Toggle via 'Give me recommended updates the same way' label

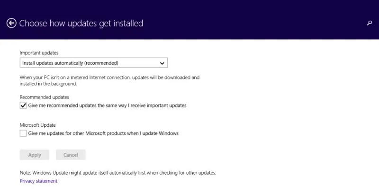(107, 106)
